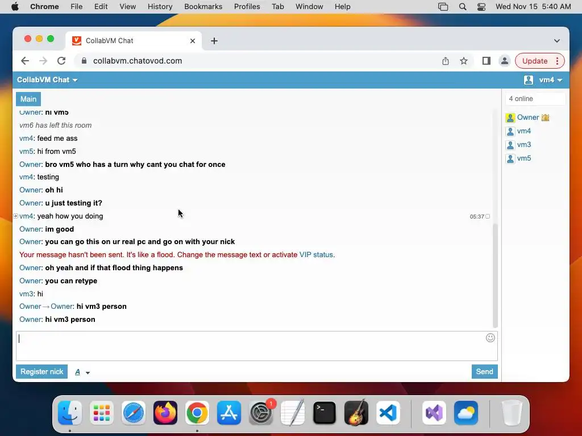Click the vm5 avatar icon in online list
This screenshot has height=436, width=582.
510,159
